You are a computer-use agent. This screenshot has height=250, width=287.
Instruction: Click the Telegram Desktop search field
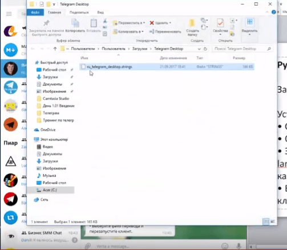[242, 49]
